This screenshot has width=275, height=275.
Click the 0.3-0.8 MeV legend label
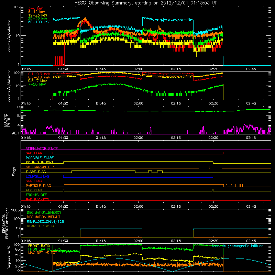pos(39,77)
